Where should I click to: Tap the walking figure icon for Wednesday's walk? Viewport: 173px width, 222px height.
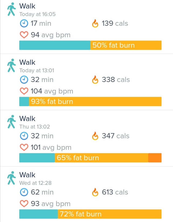pyautogui.click(x=11, y=178)
